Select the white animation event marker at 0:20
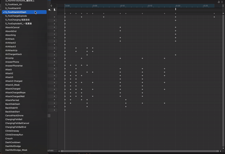 [x=175, y=9]
